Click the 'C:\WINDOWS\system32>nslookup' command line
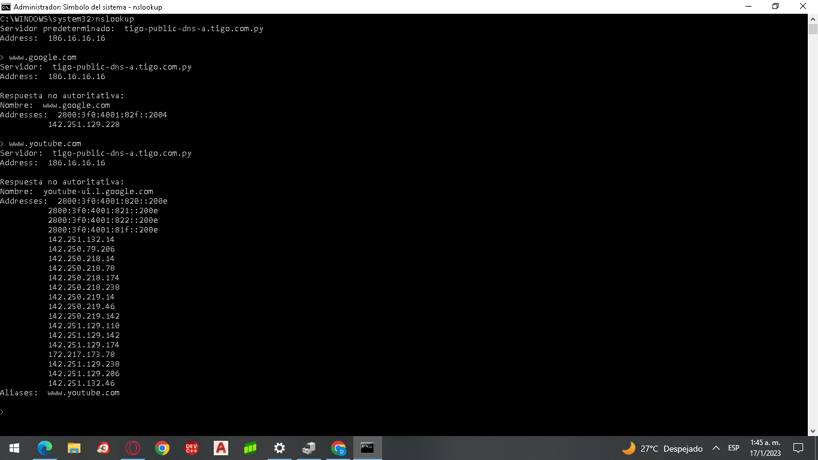Screen dimensions: 818x460 tap(67, 19)
